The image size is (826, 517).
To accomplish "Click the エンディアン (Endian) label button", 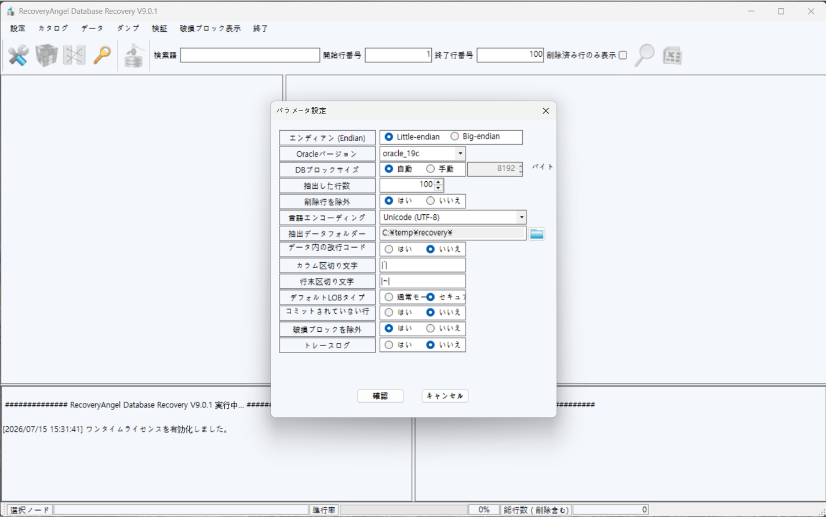I will [x=328, y=138].
